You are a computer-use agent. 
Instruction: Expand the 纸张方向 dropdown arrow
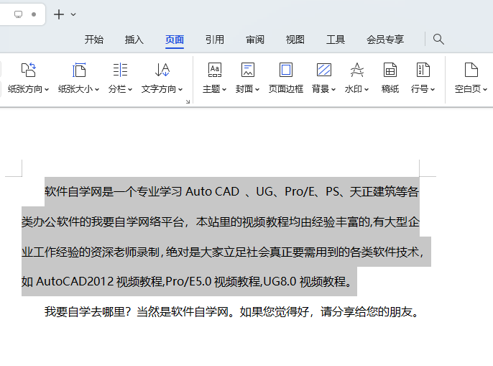click(47, 89)
